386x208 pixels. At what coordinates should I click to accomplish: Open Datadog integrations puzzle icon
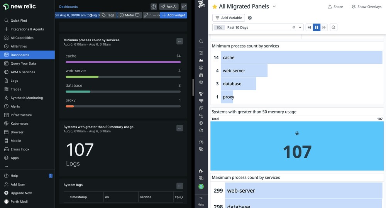tap(201, 171)
